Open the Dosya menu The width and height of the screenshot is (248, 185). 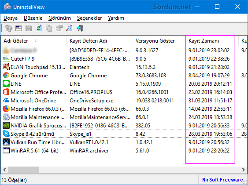click(x=11, y=18)
